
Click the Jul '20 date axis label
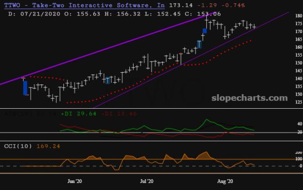(147, 181)
